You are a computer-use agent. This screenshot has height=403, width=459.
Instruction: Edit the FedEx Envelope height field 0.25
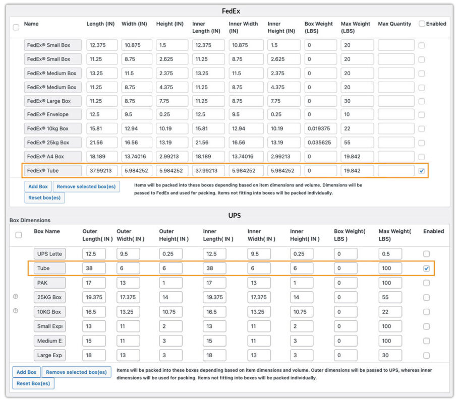point(172,115)
